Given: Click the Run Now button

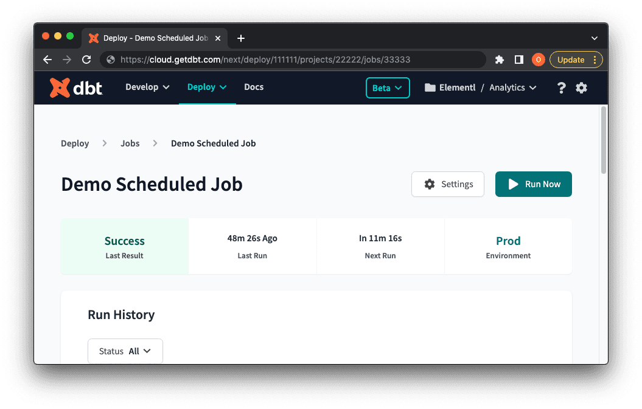Looking at the screenshot, I should point(533,184).
